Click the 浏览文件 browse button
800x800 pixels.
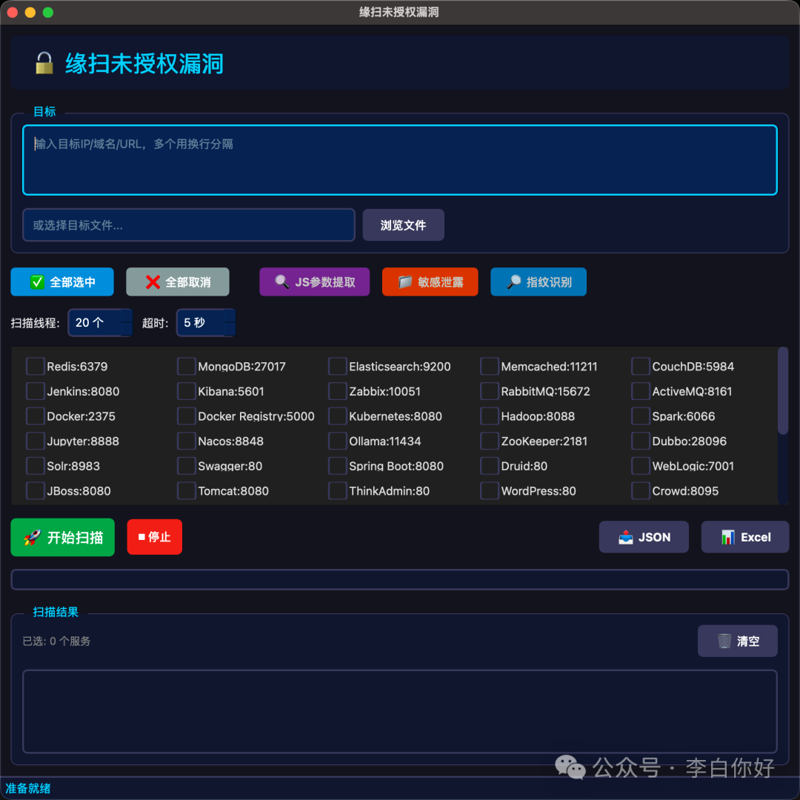pyautogui.click(x=403, y=225)
